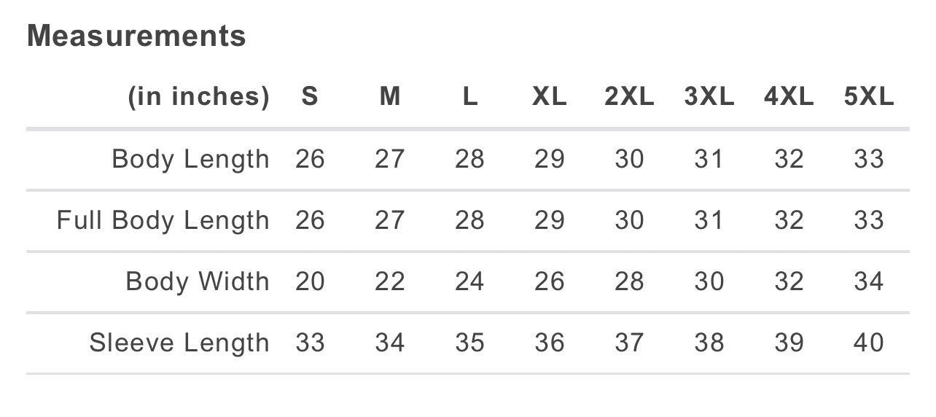The image size is (936, 417).
Task: Select the 5XL size column header
Action: click(868, 97)
